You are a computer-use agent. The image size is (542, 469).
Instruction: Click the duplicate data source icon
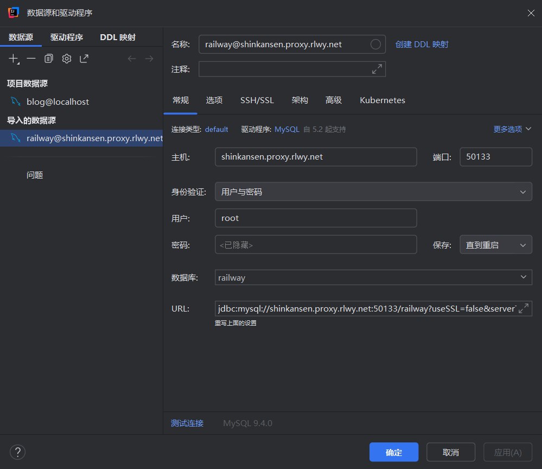tap(49, 59)
